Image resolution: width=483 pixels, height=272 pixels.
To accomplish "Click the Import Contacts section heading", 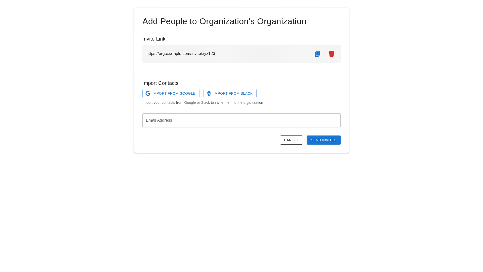I will [160, 83].
